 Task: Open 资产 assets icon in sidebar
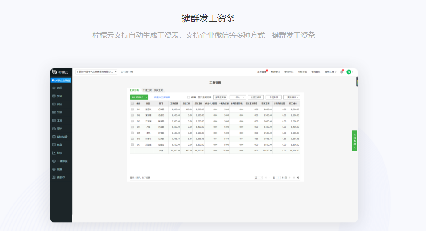54,129
